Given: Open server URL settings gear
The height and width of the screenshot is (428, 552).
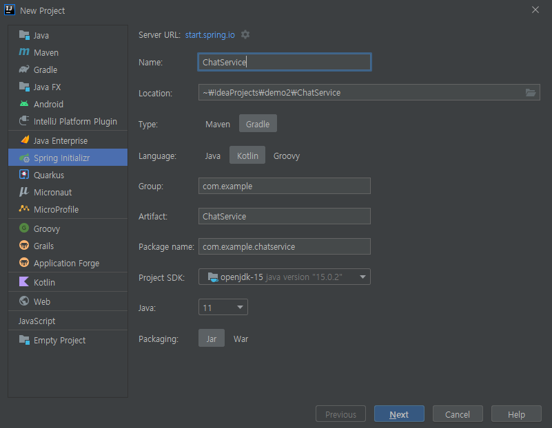Looking at the screenshot, I should click(x=245, y=34).
